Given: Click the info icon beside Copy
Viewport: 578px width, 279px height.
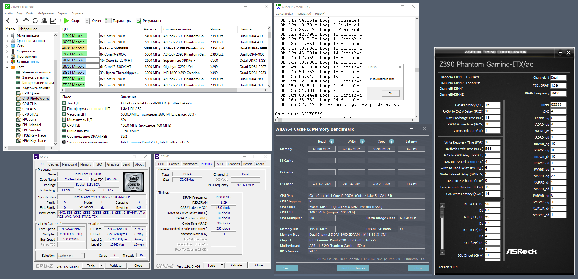Looking at the screenshot, I should click(x=391, y=141).
